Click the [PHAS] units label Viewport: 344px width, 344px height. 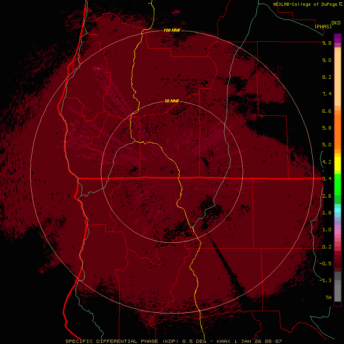click(323, 26)
